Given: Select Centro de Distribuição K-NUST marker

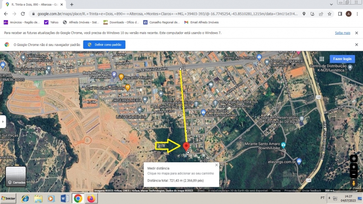Looking at the screenshot, I should (350, 68).
